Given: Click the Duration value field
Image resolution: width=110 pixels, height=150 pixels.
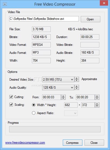Looking at the screenshot, I should tap(90, 37).
